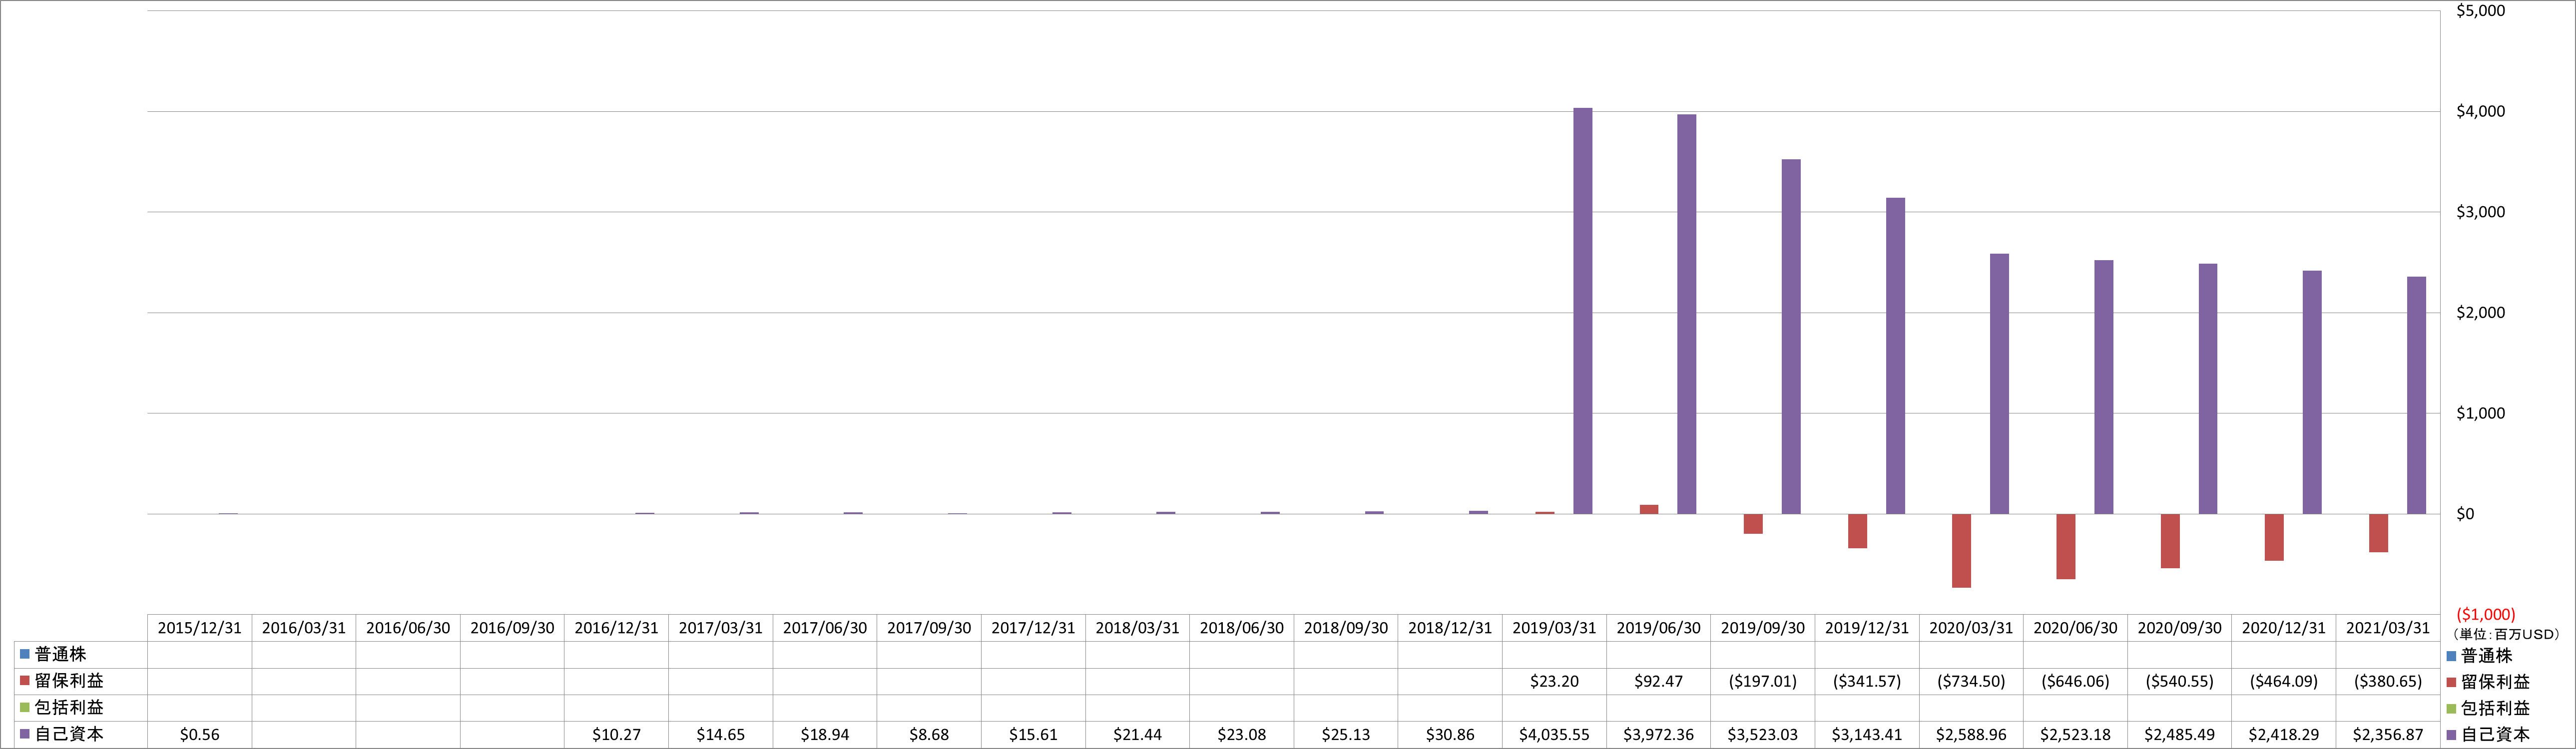
Task: Click the 2016/06/30 column header
Action: (408, 628)
